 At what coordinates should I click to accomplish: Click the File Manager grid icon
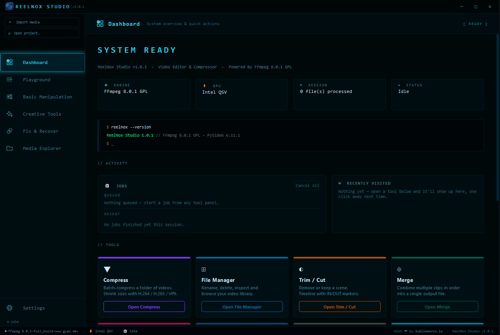coord(203,269)
